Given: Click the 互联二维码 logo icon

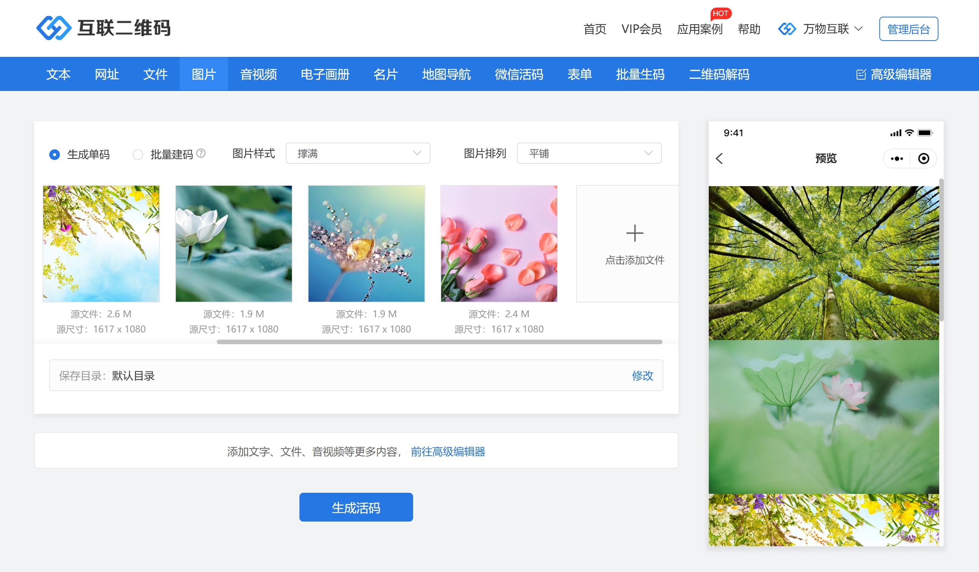Looking at the screenshot, I should (53, 28).
